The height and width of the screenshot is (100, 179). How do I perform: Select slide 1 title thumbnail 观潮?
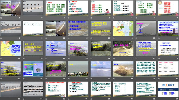point(11,8)
